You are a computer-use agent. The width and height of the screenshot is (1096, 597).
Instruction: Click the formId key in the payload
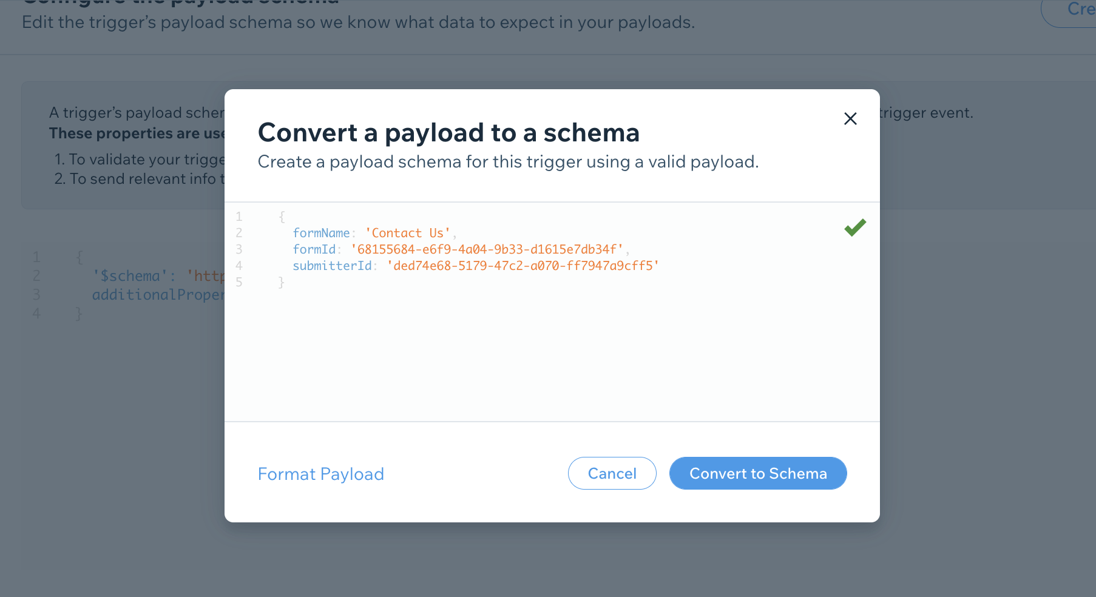[314, 249]
